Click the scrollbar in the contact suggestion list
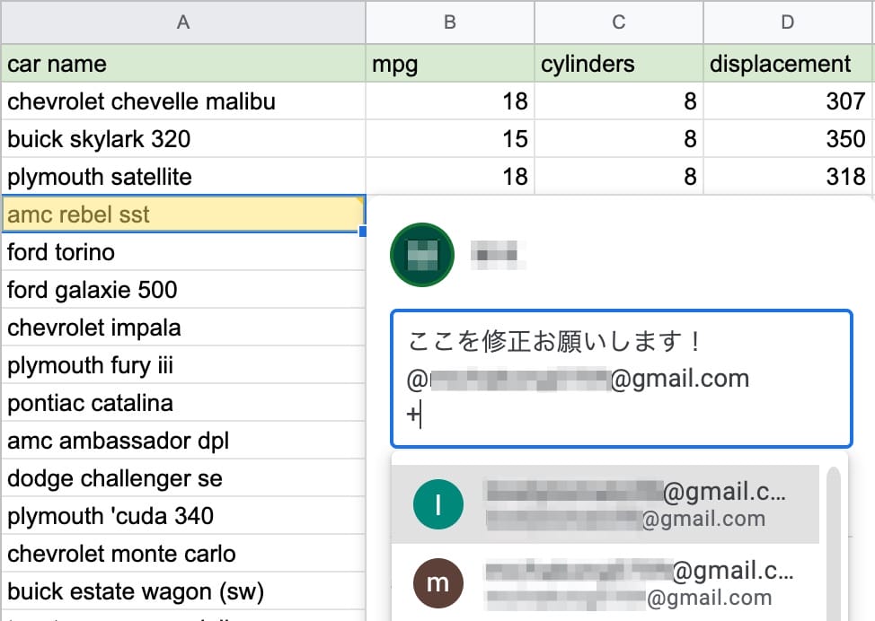The height and width of the screenshot is (621, 875). tap(835, 538)
